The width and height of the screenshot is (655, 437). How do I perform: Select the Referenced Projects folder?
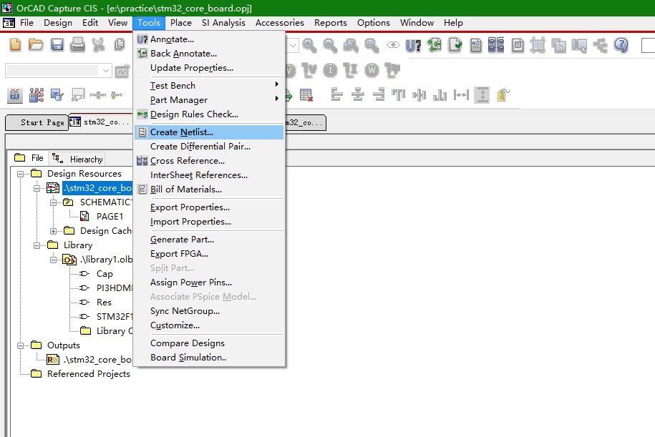89,374
